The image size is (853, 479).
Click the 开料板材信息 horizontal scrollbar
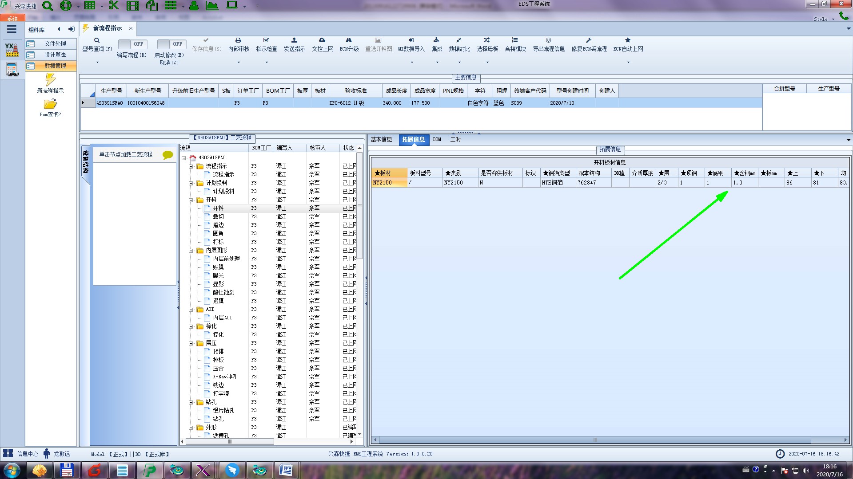[594, 440]
